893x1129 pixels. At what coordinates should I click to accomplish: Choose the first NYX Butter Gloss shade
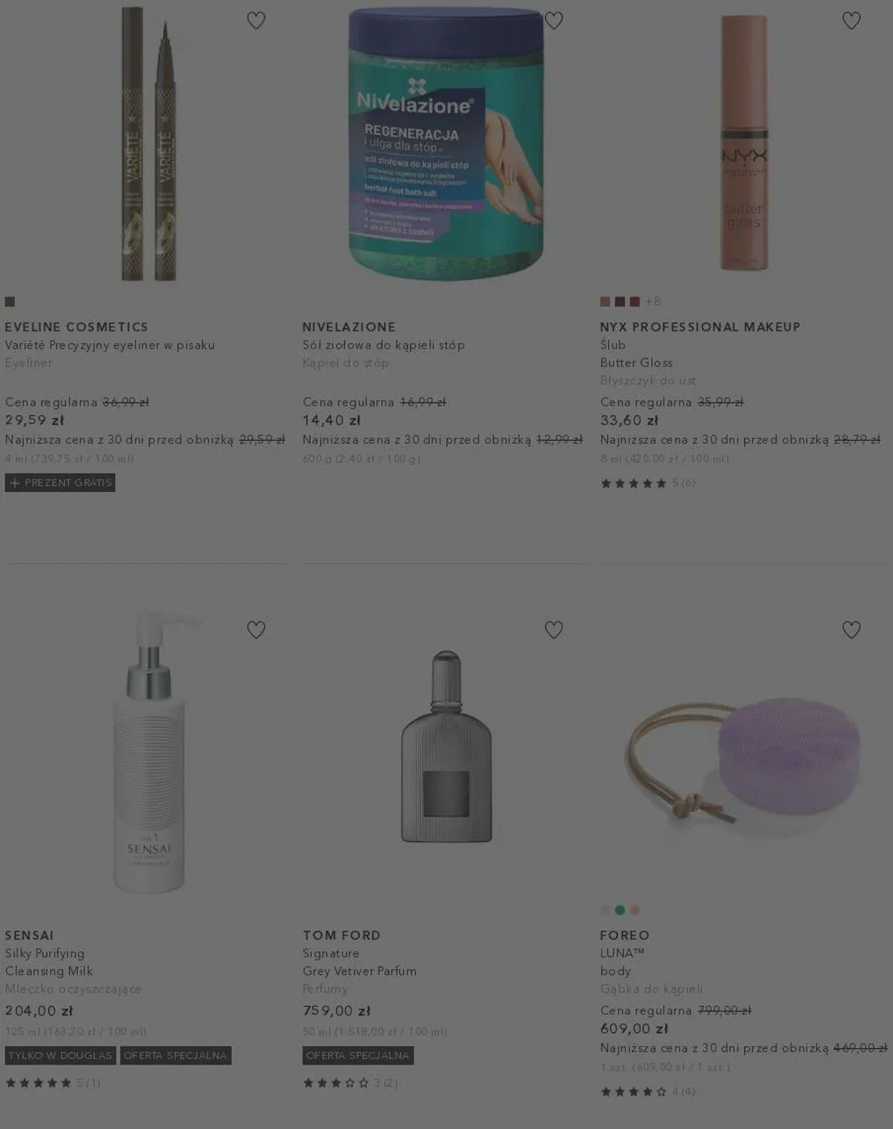[x=605, y=302]
